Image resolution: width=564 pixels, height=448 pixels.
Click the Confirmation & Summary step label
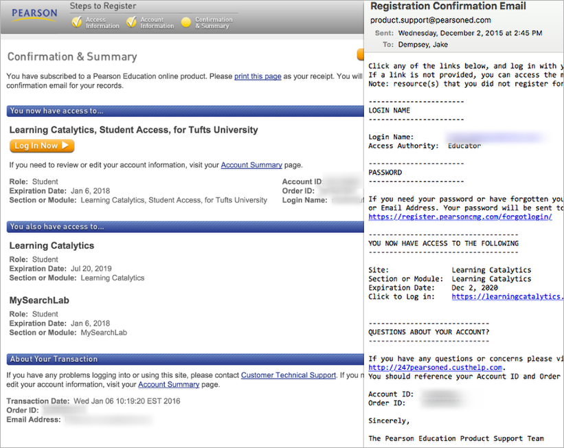214,23
